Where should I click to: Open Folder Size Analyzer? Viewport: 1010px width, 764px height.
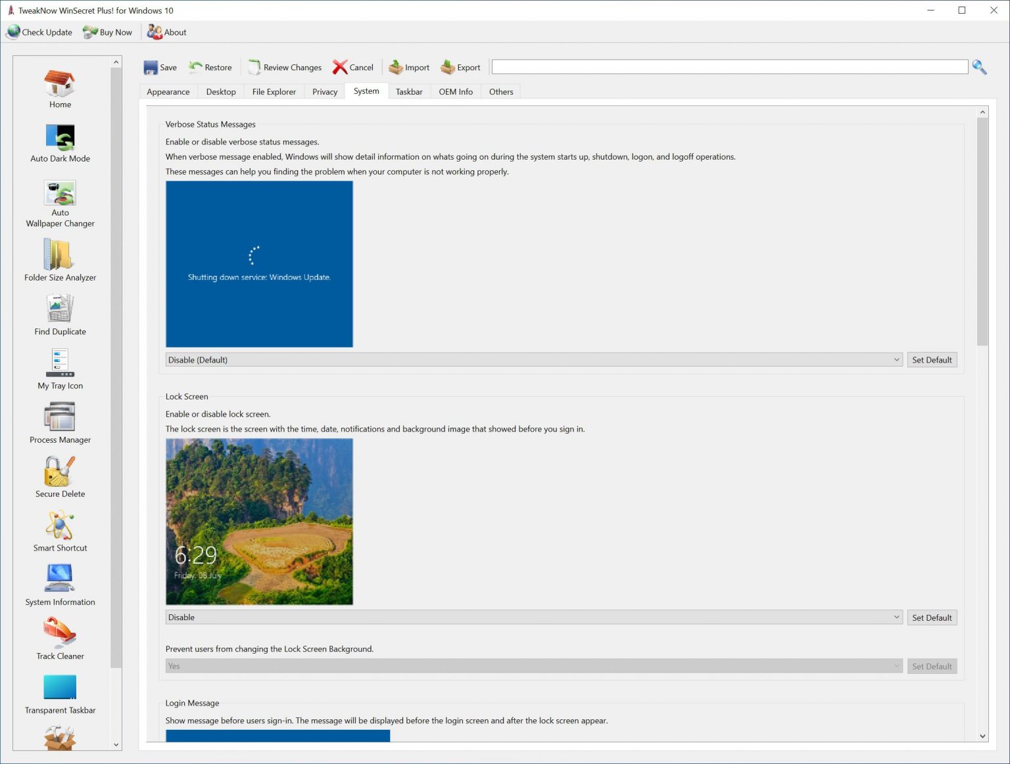click(x=59, y=258)
